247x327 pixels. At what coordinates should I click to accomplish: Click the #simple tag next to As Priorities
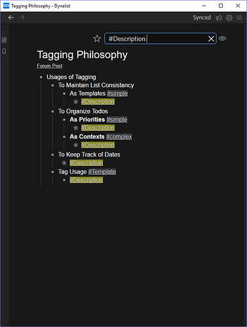point(117,120)
